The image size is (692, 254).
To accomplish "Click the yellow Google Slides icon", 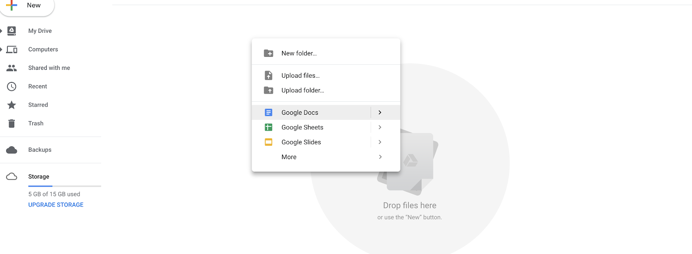I will (x=269, y=142).
